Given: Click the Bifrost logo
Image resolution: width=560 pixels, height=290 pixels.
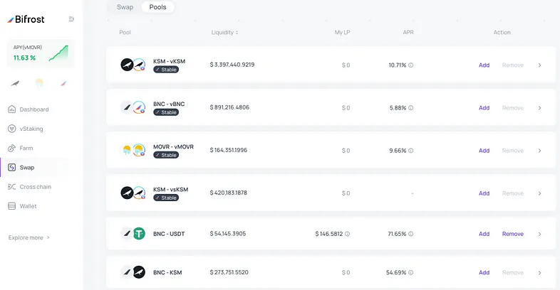Looking at the screenshot, I should coord(26,19).
